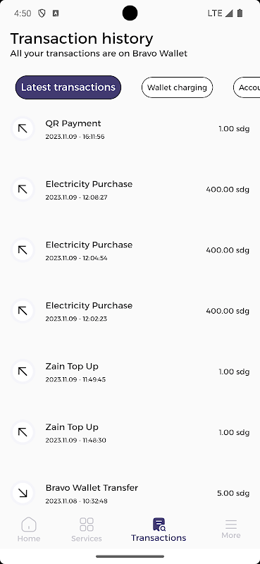Open the Home tab icon
This screenshot has height=564, width=260.
pyautogui.click(x=29, y=525)
